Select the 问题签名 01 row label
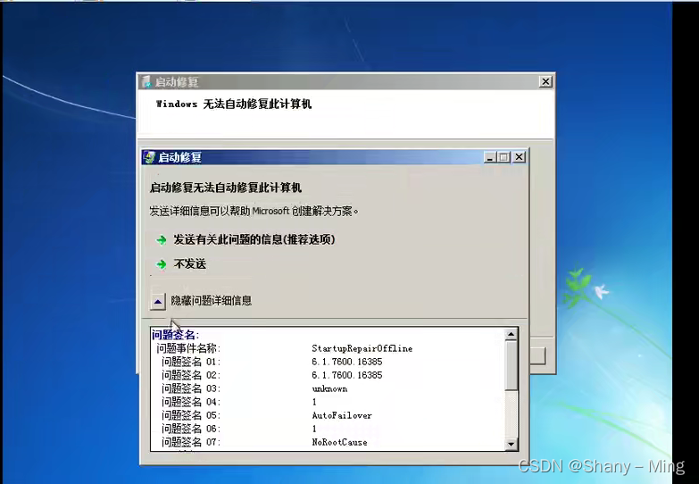Viewport: 699px width, 484px height. [x=190, y=362]
